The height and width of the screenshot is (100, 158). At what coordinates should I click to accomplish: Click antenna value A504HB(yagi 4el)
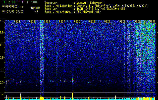pyautogui.click(x=89, y=12)
